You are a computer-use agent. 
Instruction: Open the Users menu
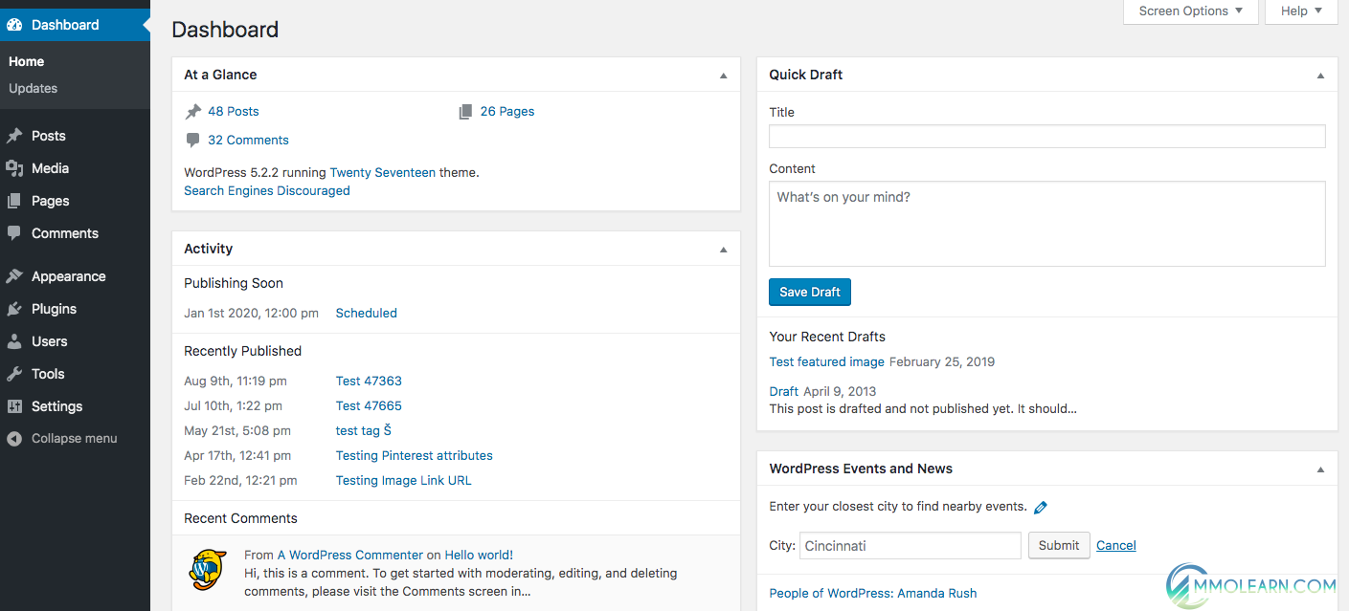point(75,341)
